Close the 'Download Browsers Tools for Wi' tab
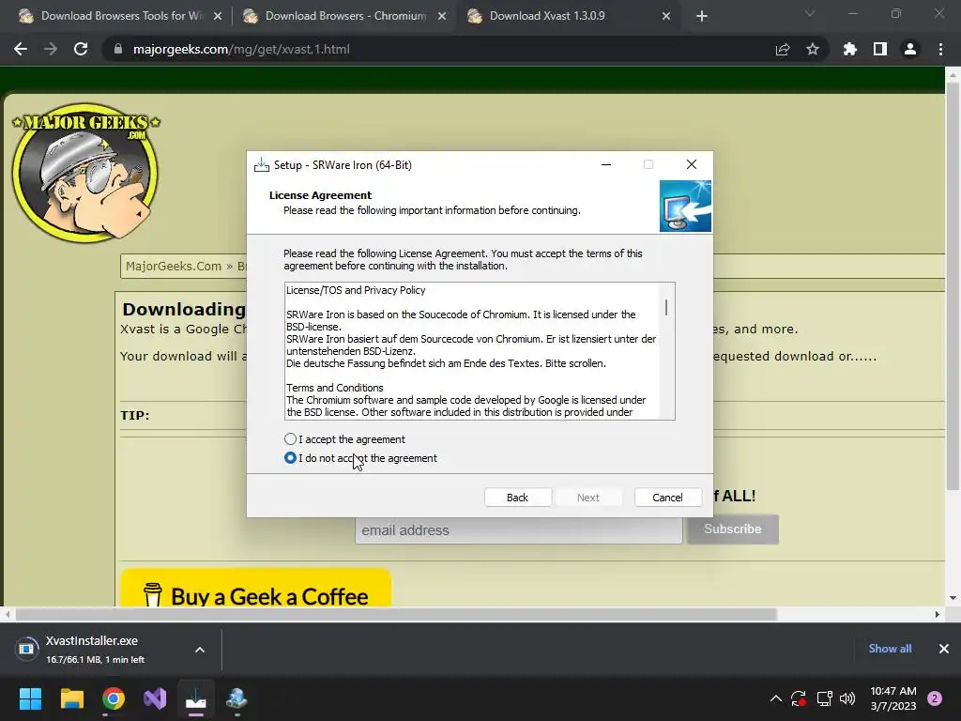The height and width of the screenshot is (721, 961). (x=218, y=16)
